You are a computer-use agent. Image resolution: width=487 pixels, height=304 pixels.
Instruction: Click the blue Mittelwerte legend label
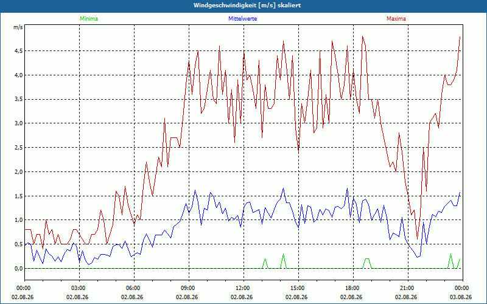tap(242, 19)
